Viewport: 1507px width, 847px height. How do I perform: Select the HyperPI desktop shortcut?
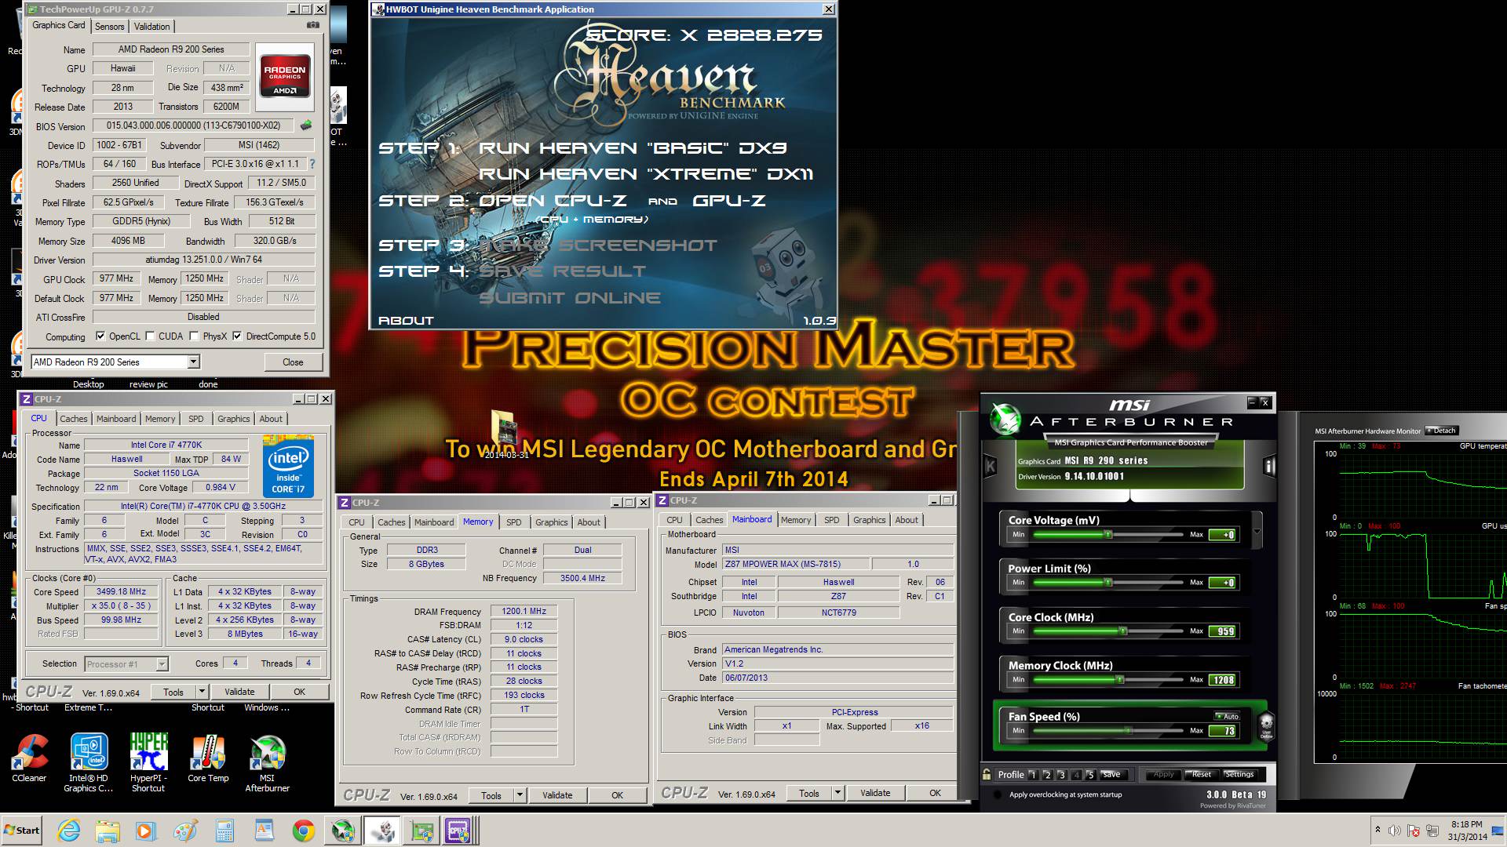[148, 762]
